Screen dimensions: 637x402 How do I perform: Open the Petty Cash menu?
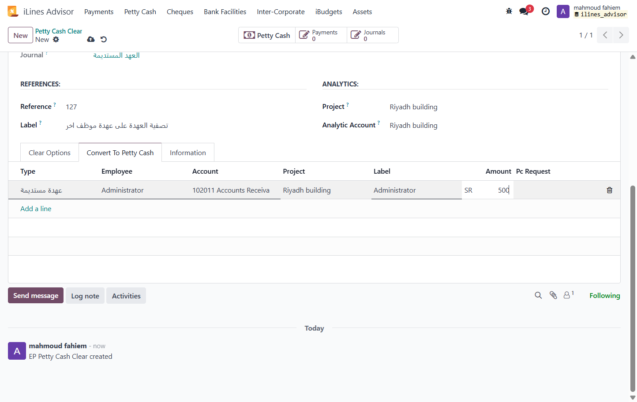(x=140, y=12)
